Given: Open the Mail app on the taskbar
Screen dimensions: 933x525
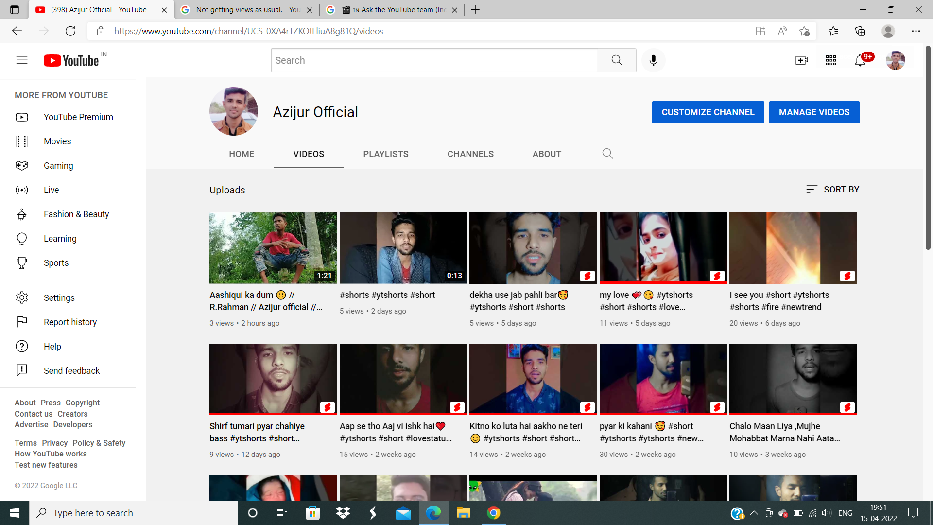Looking at the screenshot, I should pos(403,513).
